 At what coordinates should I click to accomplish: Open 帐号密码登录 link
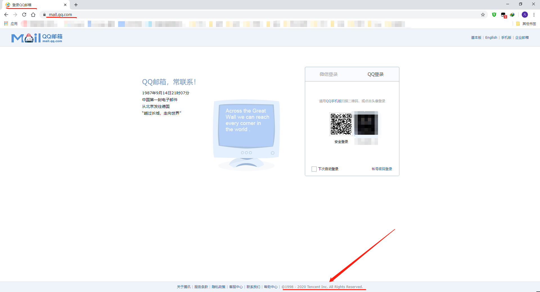[x=382, y=169]
